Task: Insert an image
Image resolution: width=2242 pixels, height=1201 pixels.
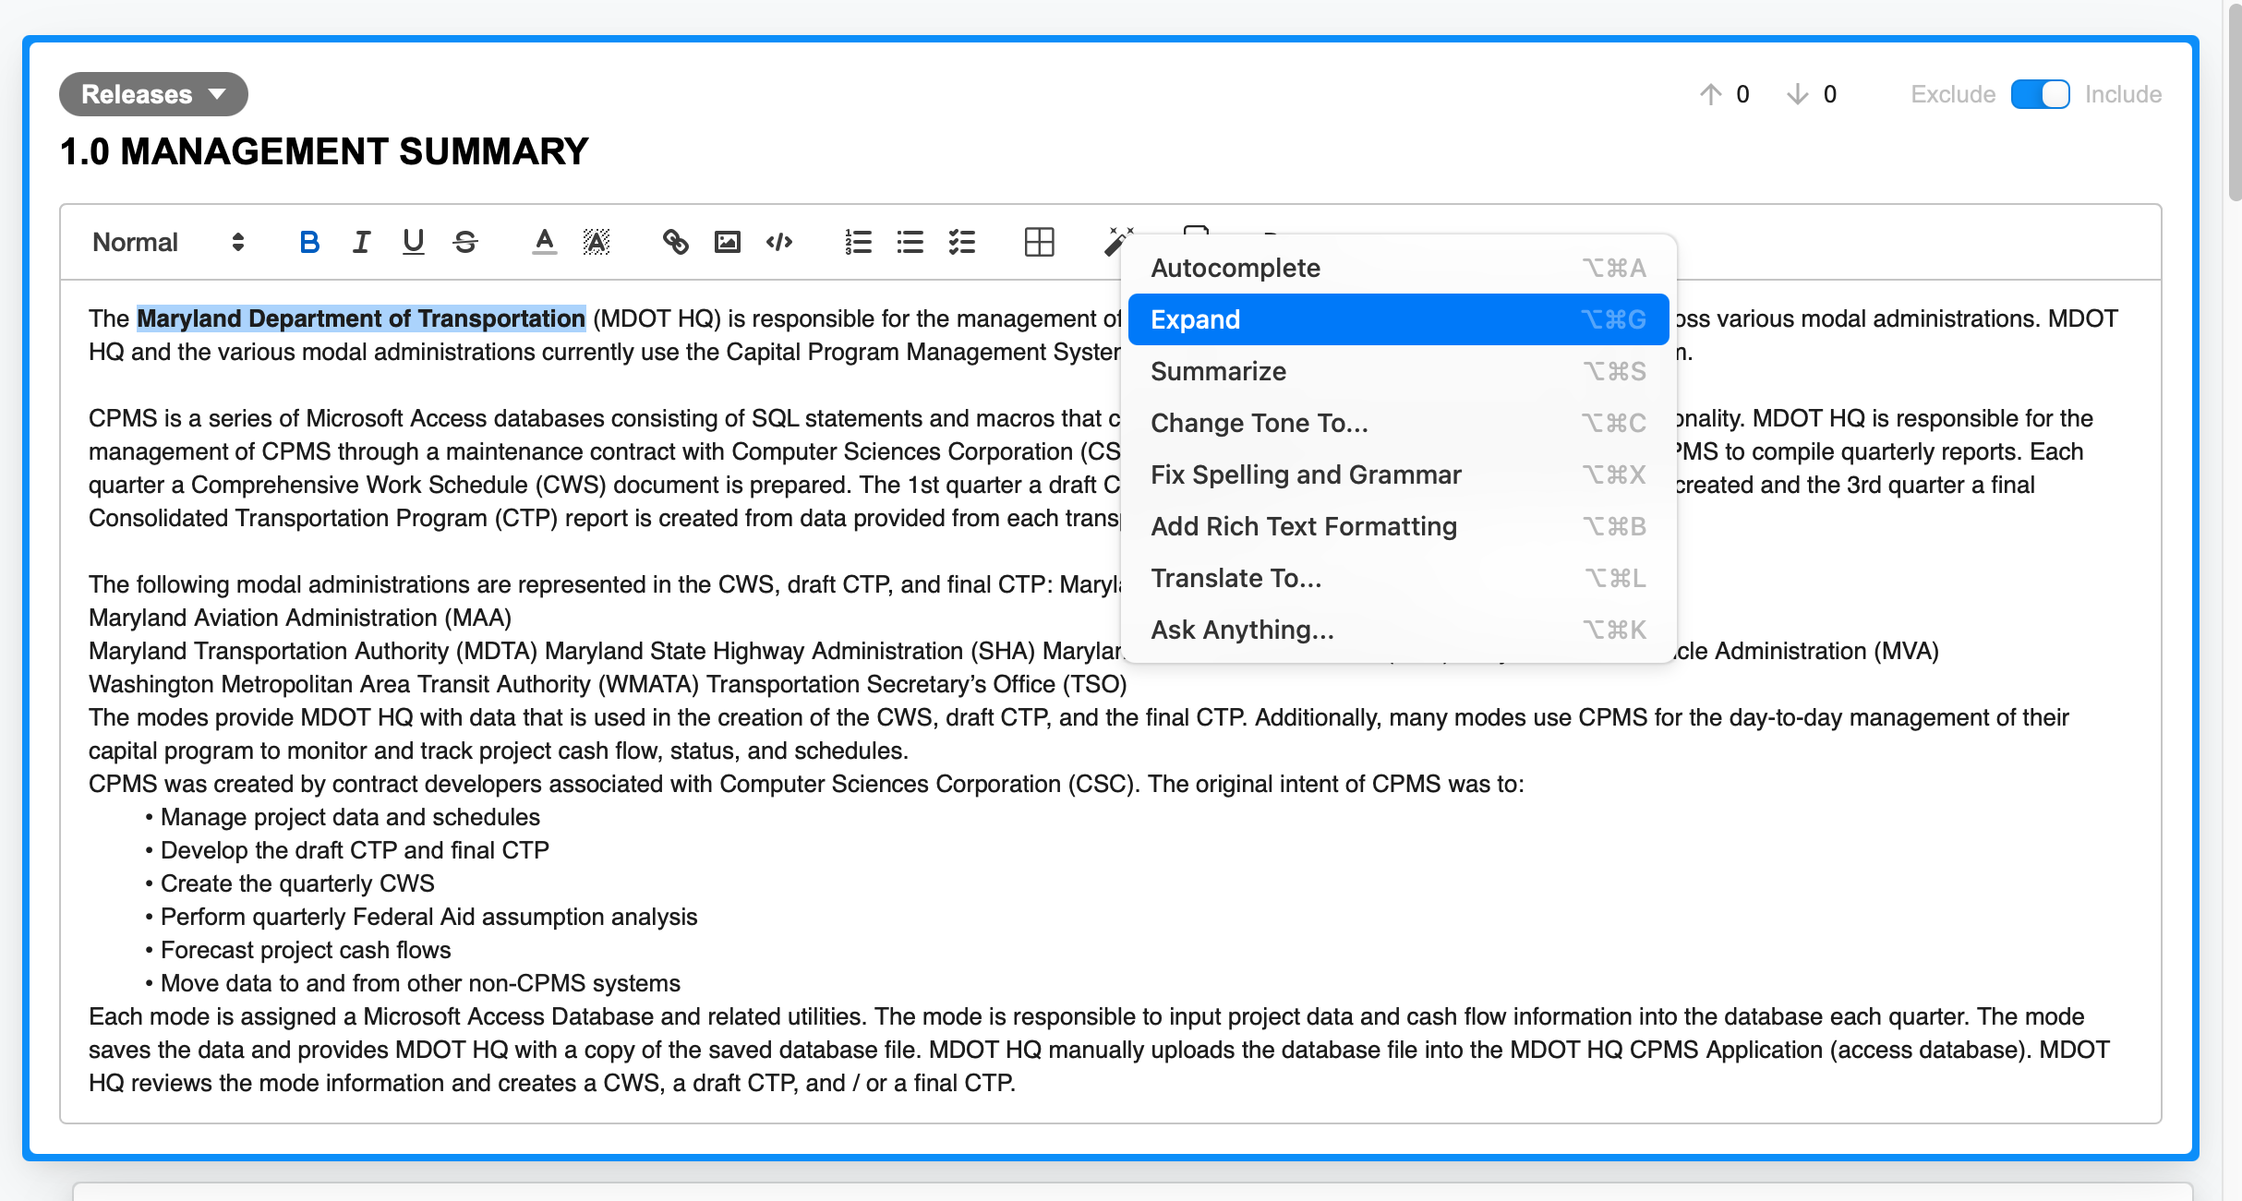Action: coord(728,242)
